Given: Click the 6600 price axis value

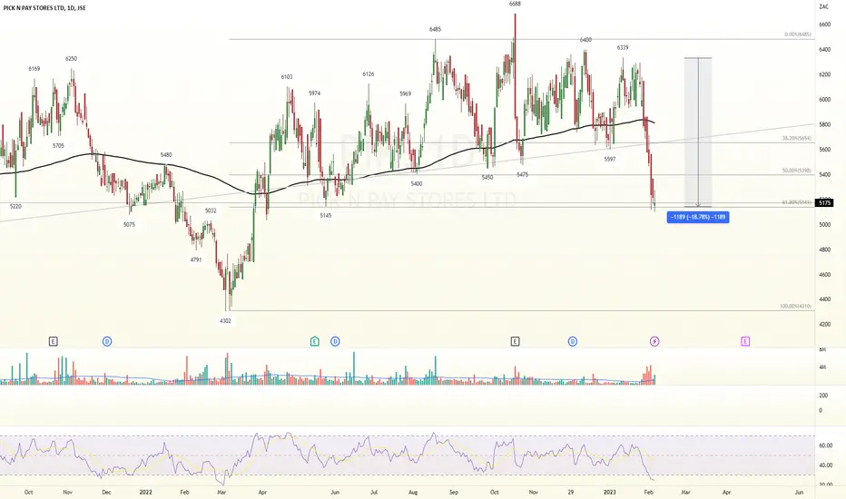Looking at the screenshot, I should 824,24.
